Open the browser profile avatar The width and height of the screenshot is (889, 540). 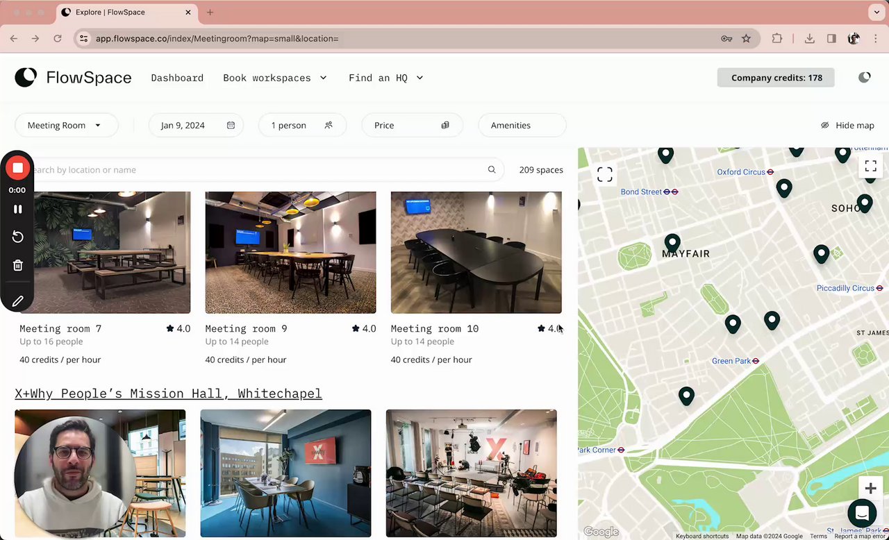tap(854, 38)
